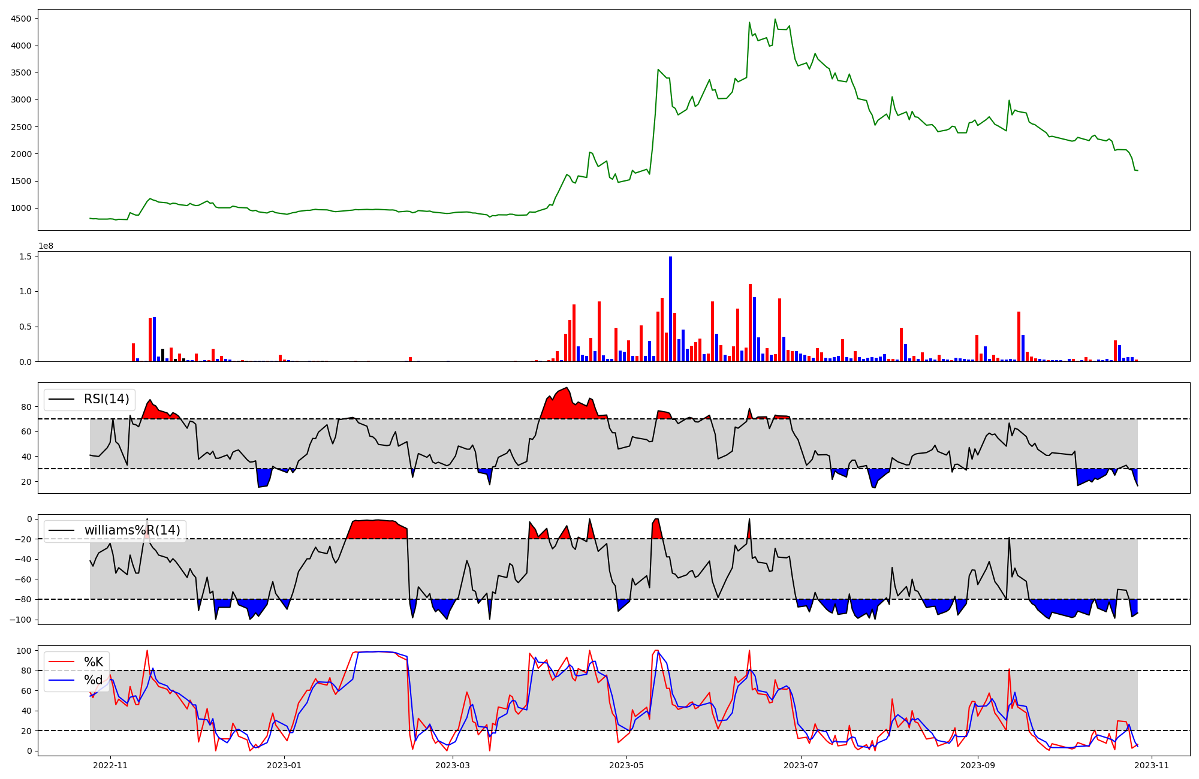Click the %K legend entry
This screenshot has height=779, width=1199.
[x=93, y=662]
